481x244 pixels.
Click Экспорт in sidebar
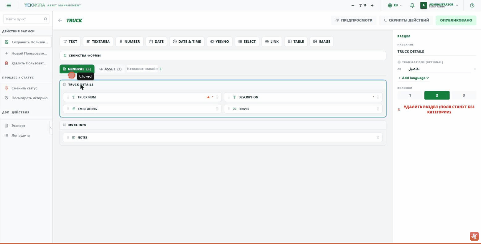tap(26, 126)
